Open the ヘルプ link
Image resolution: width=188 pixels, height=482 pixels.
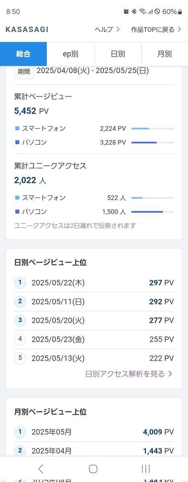tap(107, 29)
